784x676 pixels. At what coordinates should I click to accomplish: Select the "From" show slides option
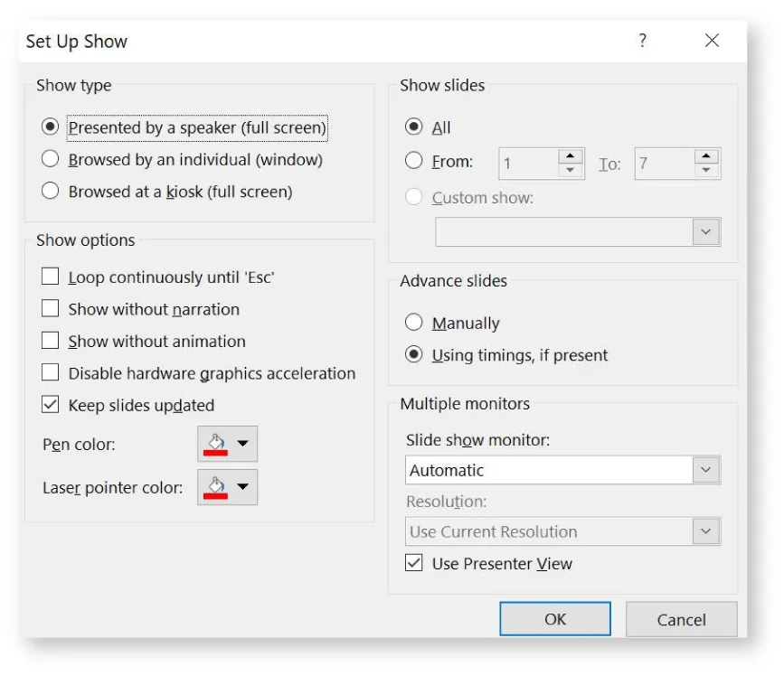tap(413, 159)
